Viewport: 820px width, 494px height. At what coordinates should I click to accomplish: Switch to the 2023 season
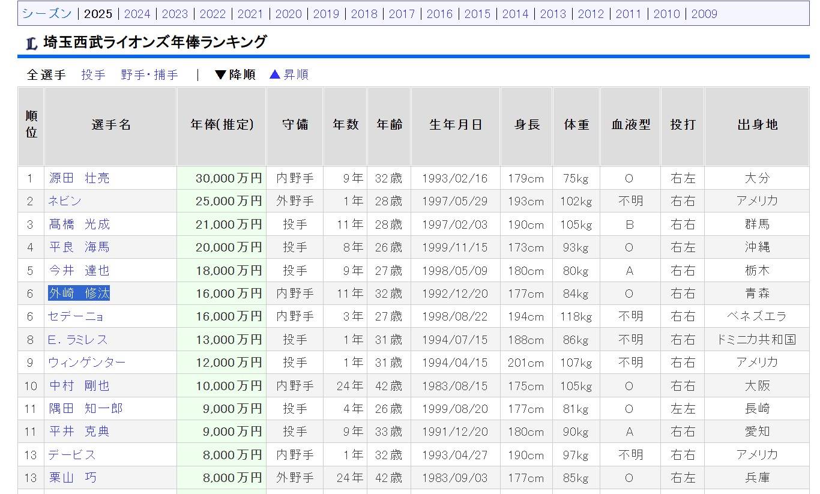(175, 14)
